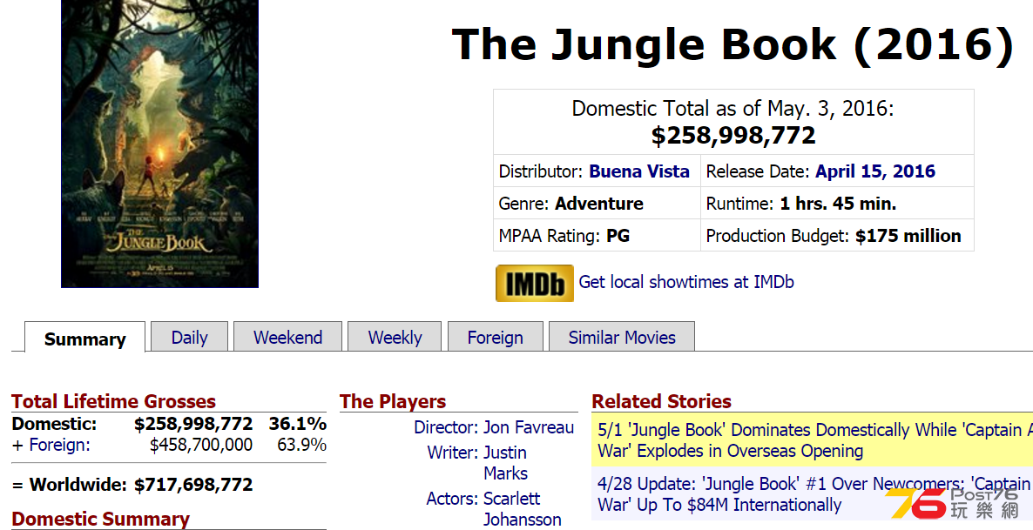The image size is (1033, 530).
Task: Open the April 15, 2016 release date link
Action: (x=874, y=171)
